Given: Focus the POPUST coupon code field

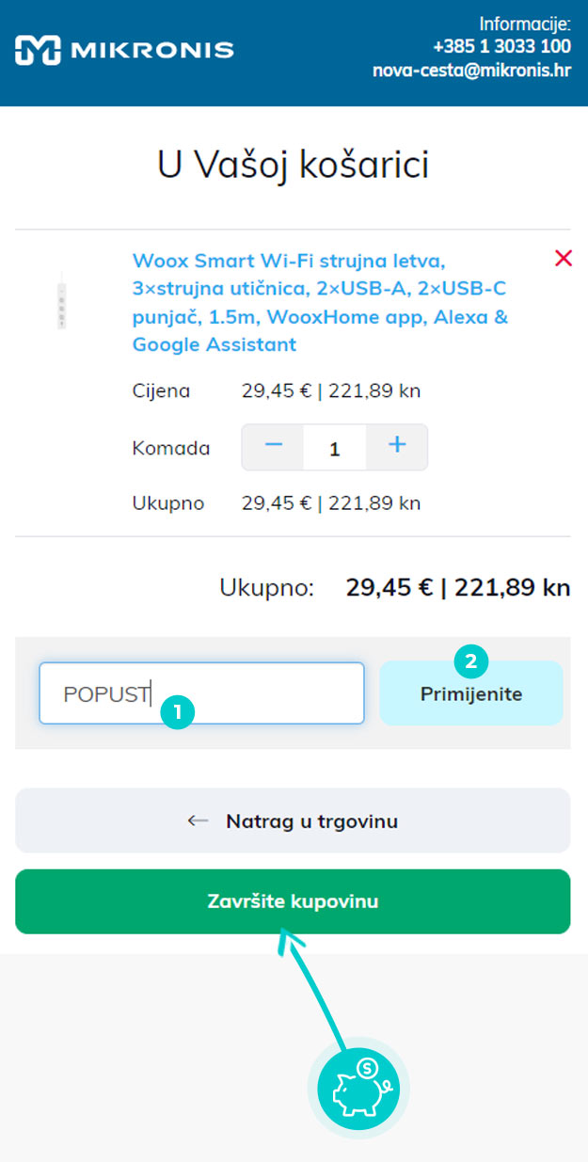Looking at the screenshot, I should 201,693.
